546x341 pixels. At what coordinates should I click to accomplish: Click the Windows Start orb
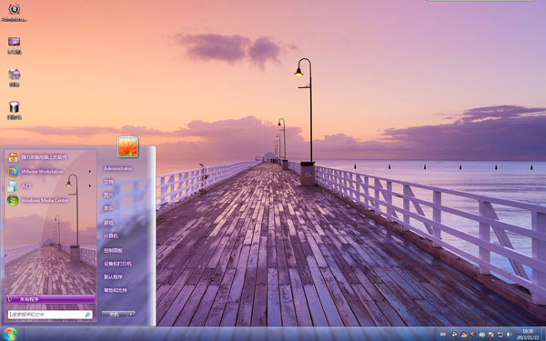[11, 334]
